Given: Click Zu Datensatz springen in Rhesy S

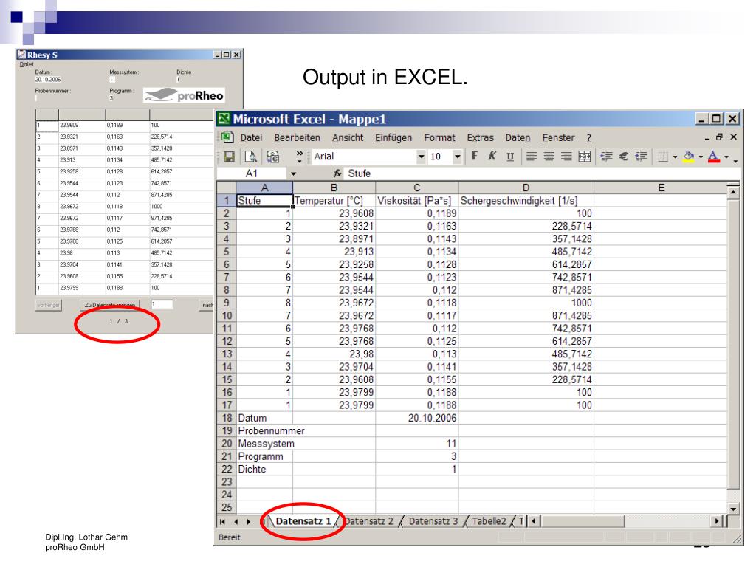Looking at the screenshot, I should (109, 305).
